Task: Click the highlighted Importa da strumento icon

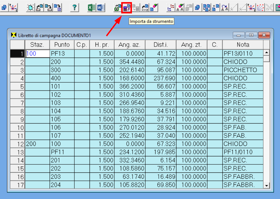Action: point(127,8)
